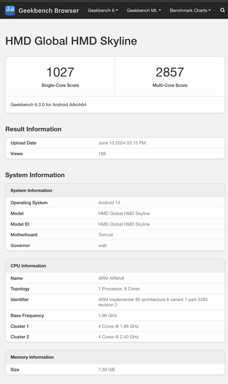Select the HMD Global HMD Skyline page title

(71, 41)
